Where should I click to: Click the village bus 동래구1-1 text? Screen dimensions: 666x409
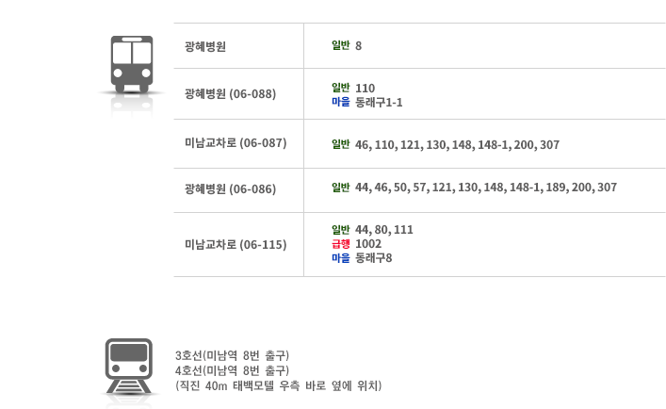coord(379,103)
